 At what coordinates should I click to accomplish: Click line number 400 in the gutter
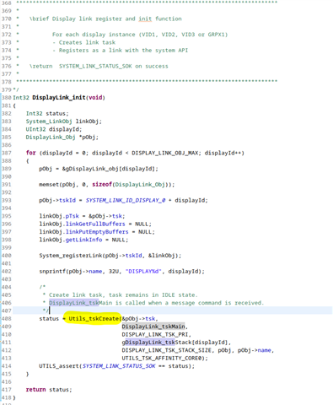point(7,256)
